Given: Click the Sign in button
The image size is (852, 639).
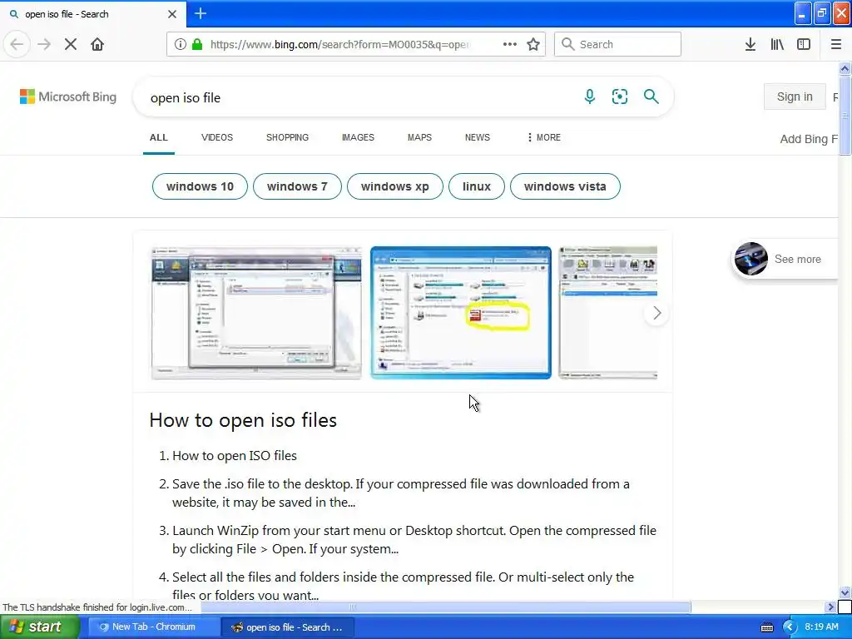Looking at the screenshot, I should click(795, 97).
